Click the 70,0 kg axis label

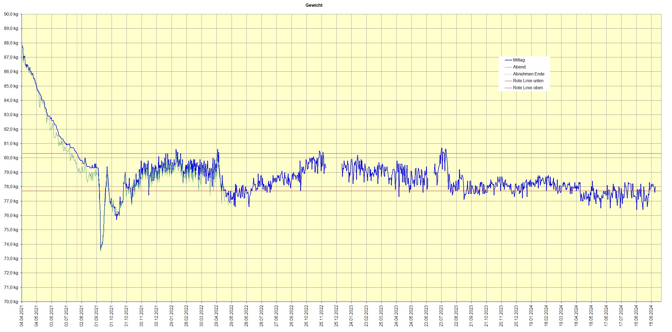point(11,302)
